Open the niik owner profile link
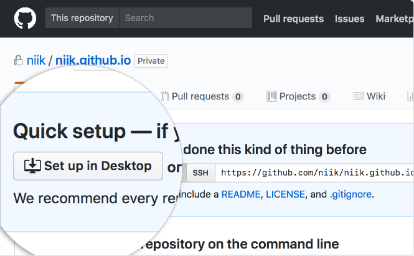The image size is (414, 256). [x=36, y=61]
